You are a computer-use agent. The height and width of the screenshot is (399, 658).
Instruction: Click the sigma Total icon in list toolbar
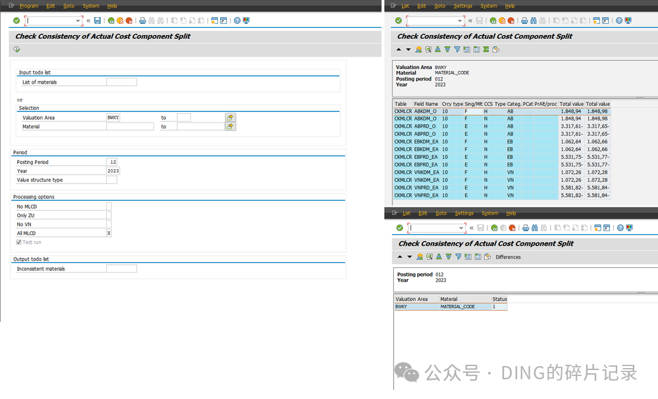pyautogui.click(x=486, y=49)
